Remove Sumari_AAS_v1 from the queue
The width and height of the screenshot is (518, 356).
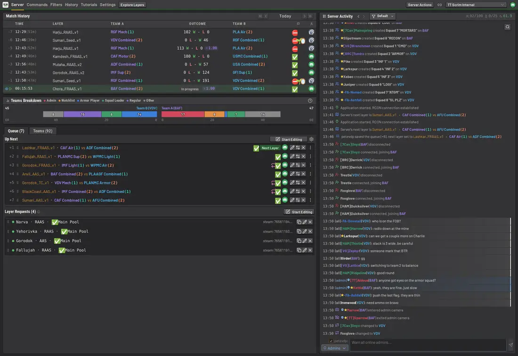point(303,200)
